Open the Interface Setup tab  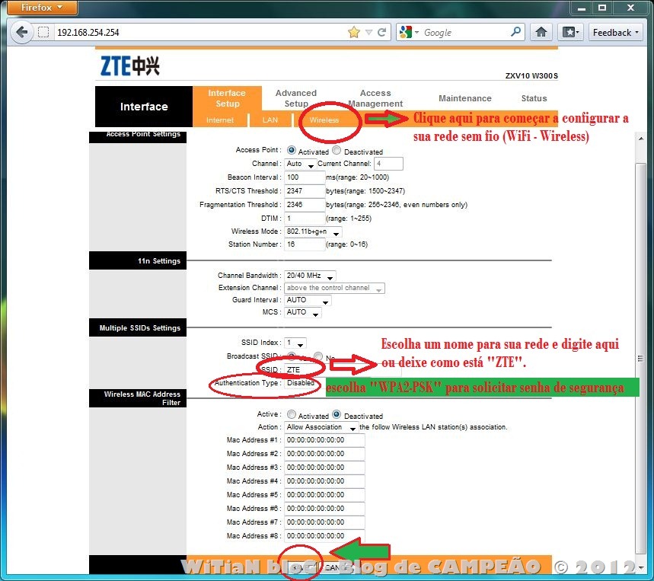227,98
